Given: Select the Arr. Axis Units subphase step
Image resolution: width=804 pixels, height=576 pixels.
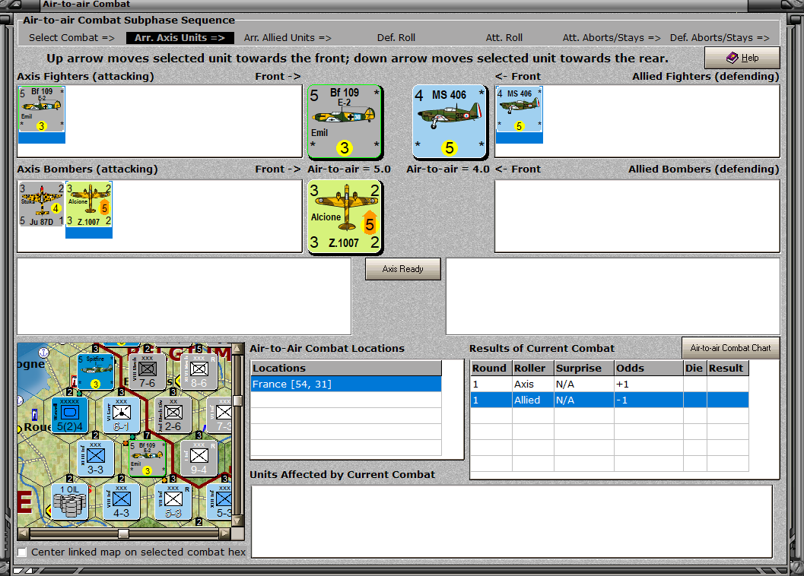Looking at the screenshot, I should (x=180, y=38).
